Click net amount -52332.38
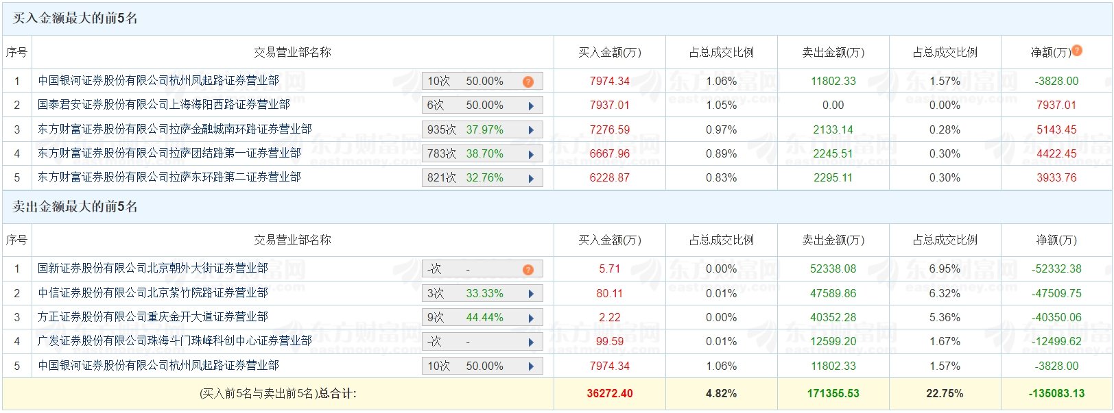 (1056, 269)
